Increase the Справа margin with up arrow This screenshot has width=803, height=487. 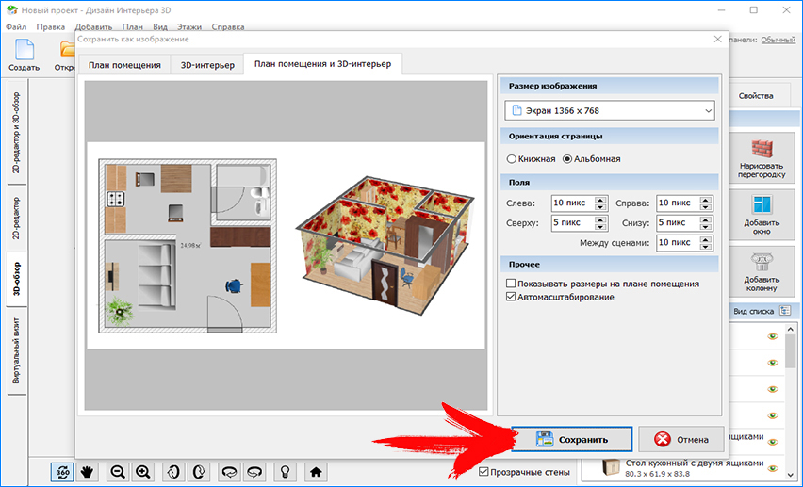[706, 200]
